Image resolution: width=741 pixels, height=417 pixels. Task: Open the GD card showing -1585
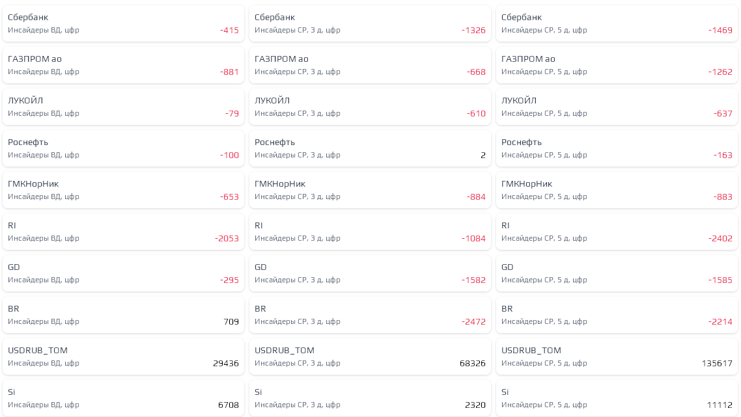pos(617,273)
